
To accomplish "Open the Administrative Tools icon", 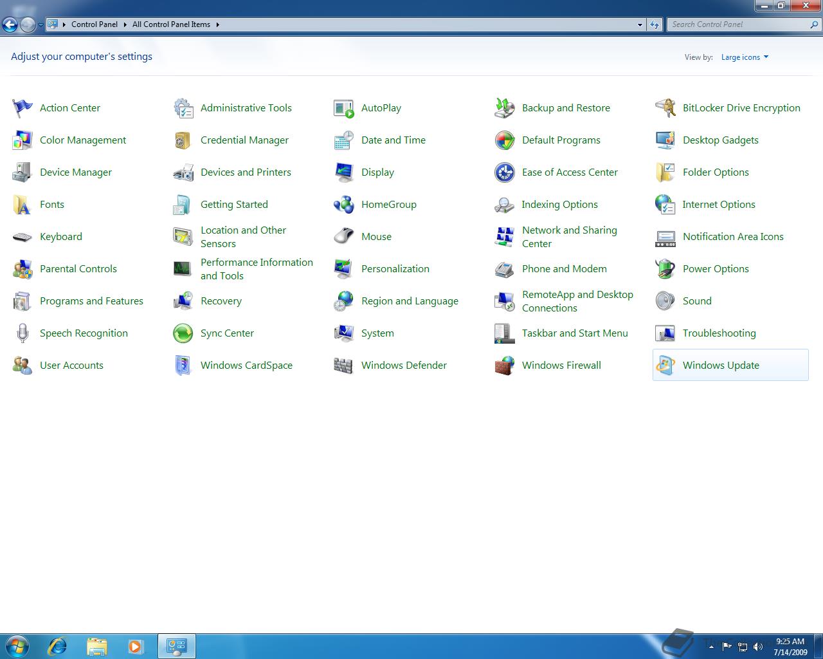I will click(x=183, y=108).
